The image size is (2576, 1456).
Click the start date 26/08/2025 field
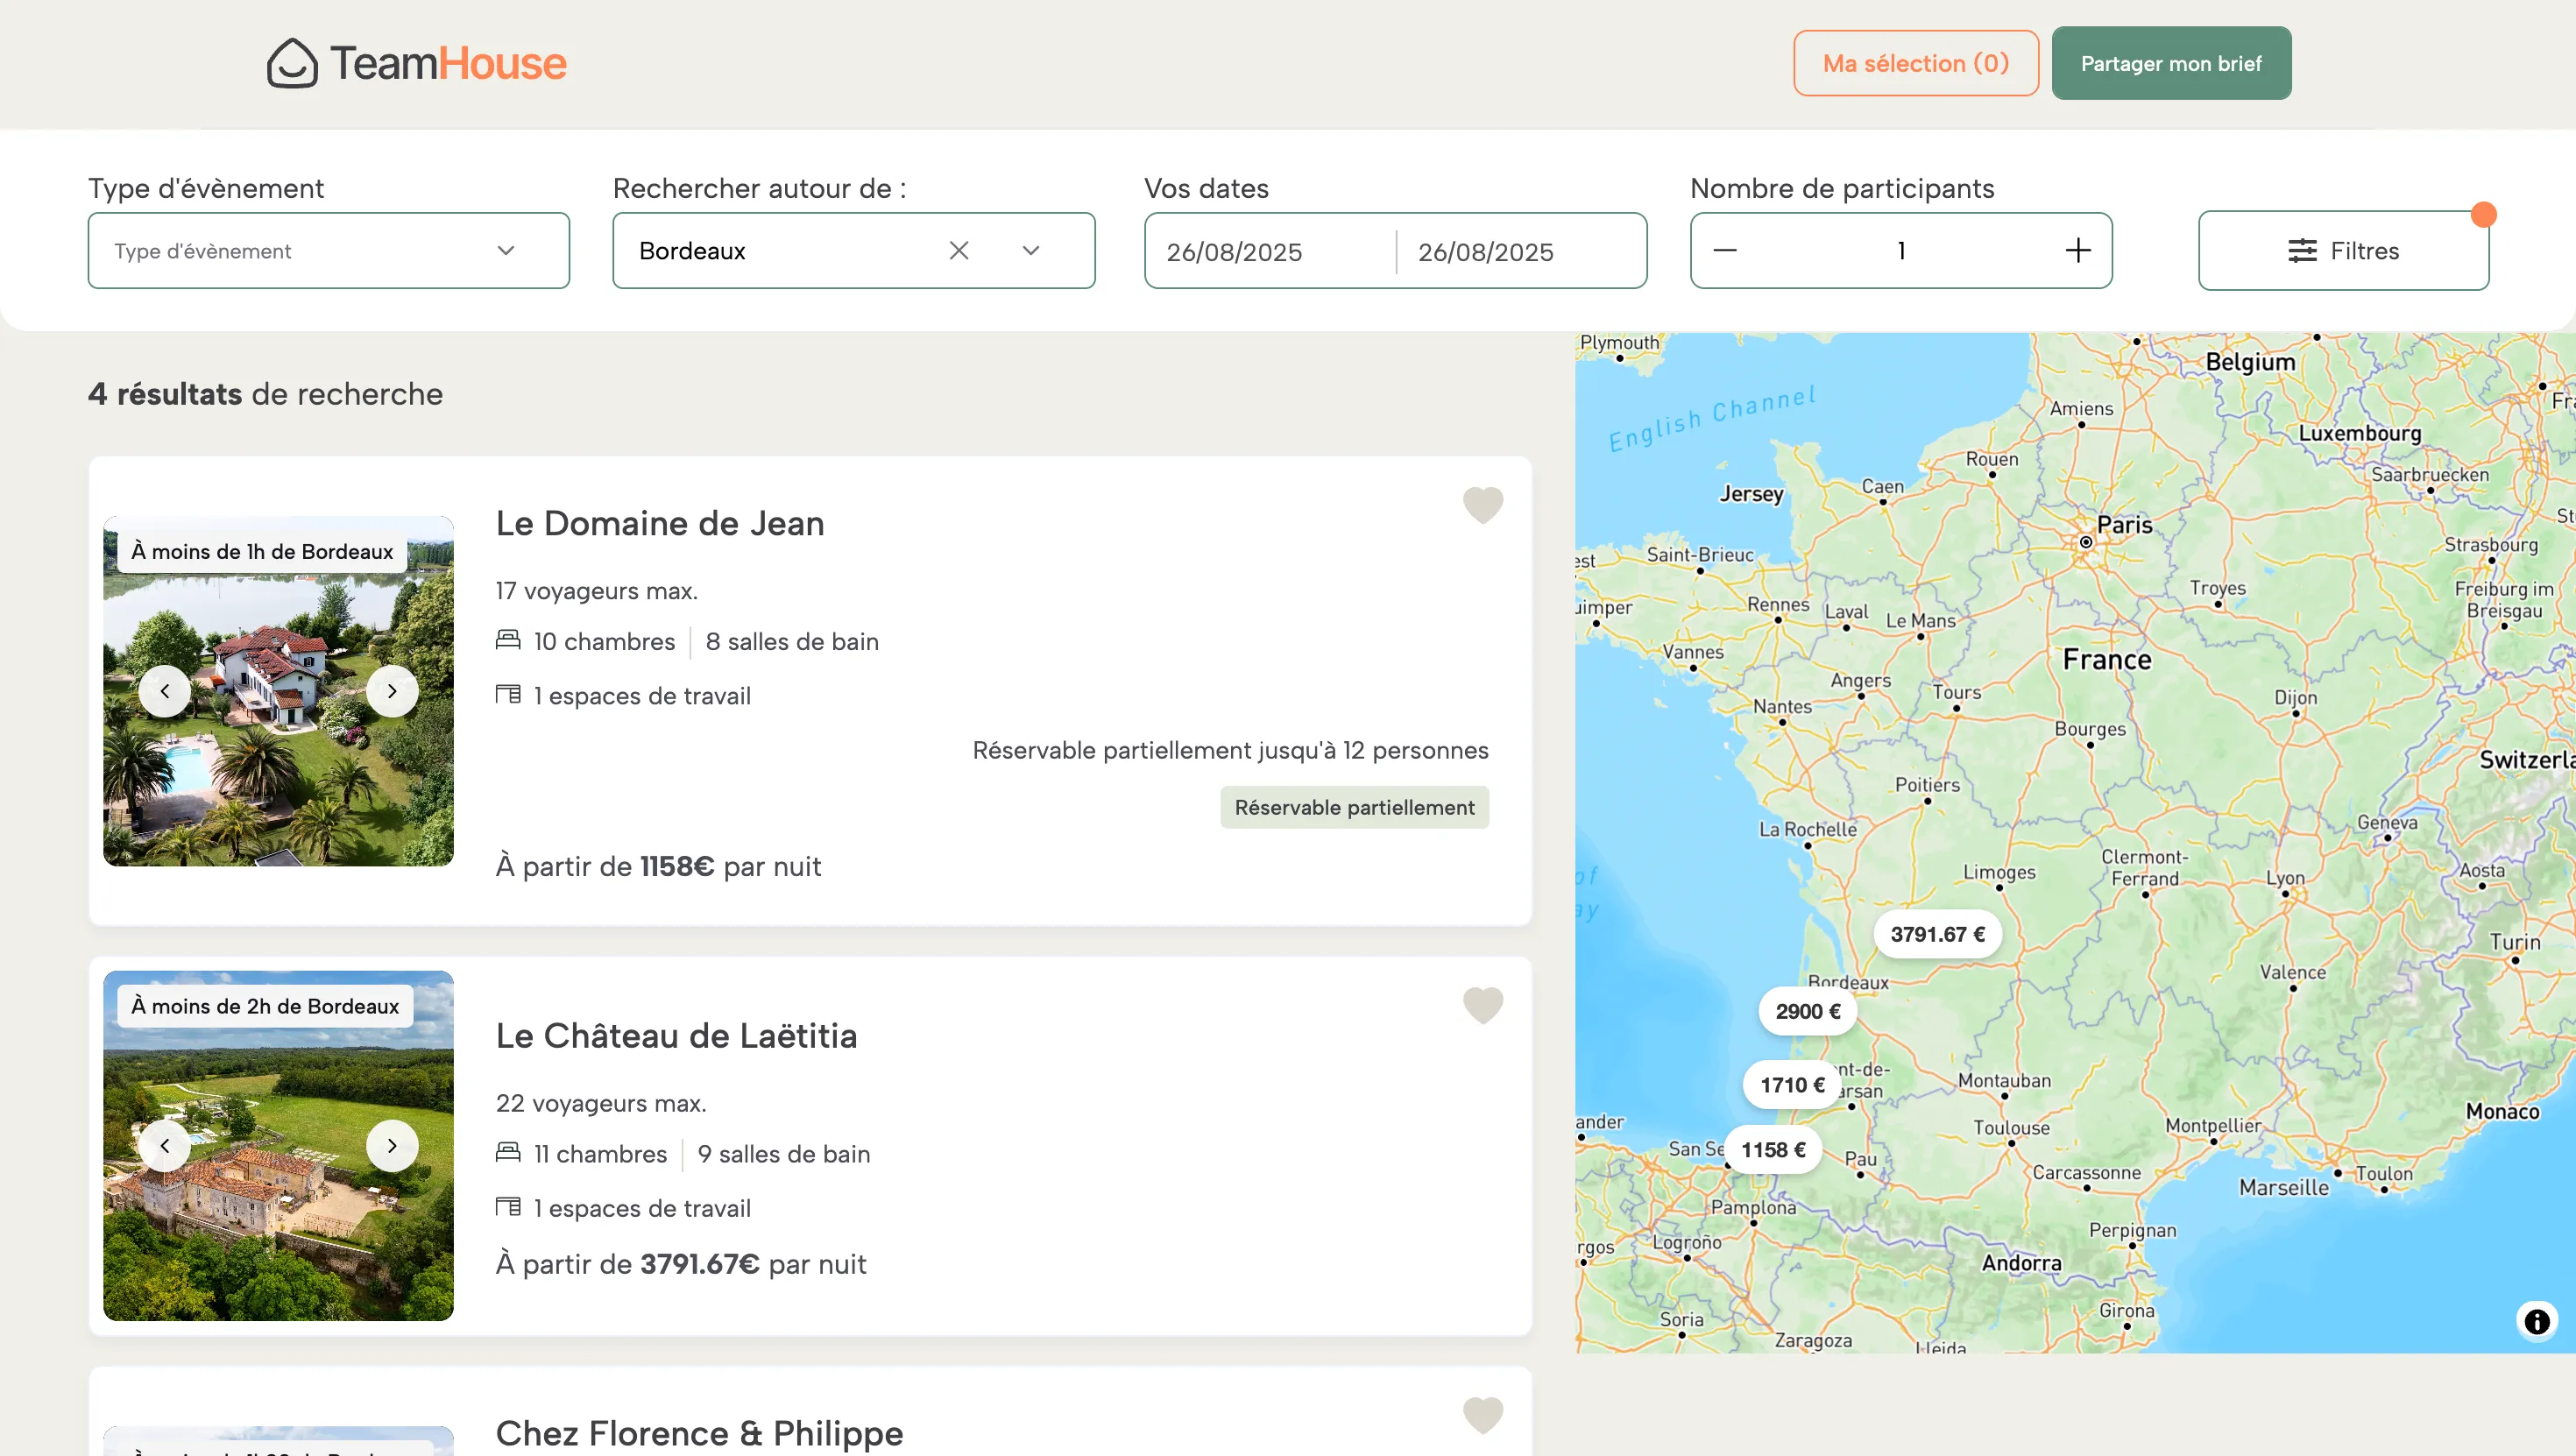coord(1268,252)
